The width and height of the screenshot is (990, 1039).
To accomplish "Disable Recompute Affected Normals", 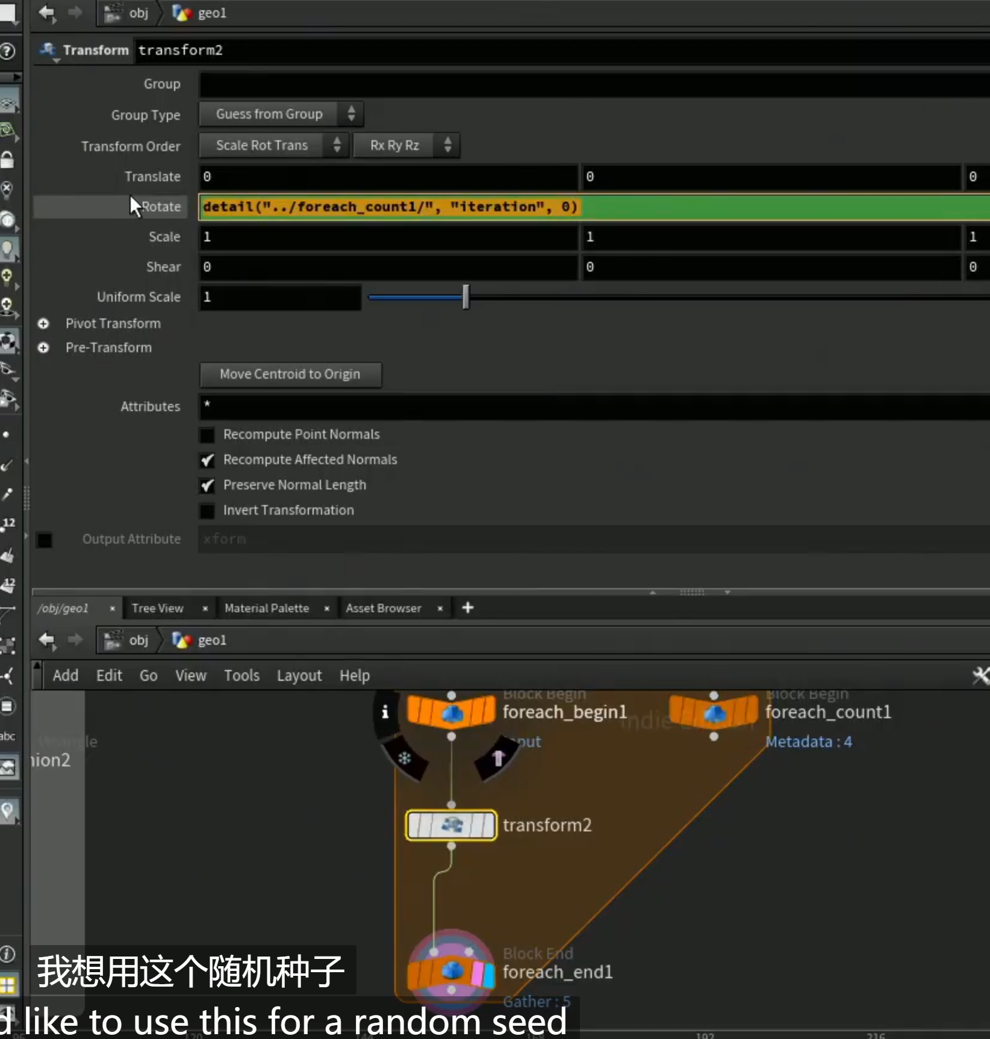I will [207, 460].
